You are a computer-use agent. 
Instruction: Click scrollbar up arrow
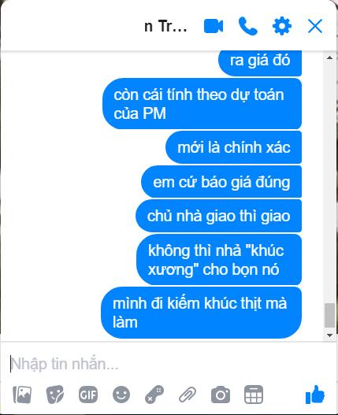click(x=329, y=57)
